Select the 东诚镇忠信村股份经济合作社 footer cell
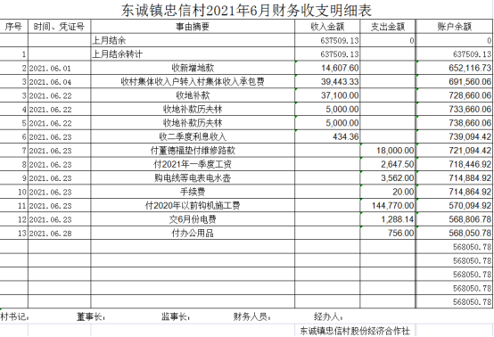The image size is (494, 337). pyautogui.click(x=355, y=331)
